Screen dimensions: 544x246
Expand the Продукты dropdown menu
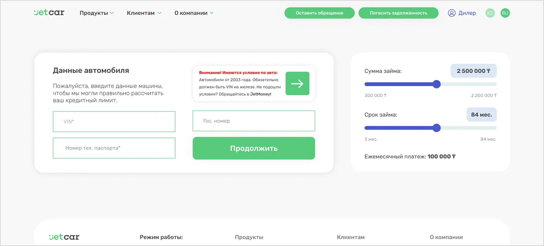(x=96, y=12)
